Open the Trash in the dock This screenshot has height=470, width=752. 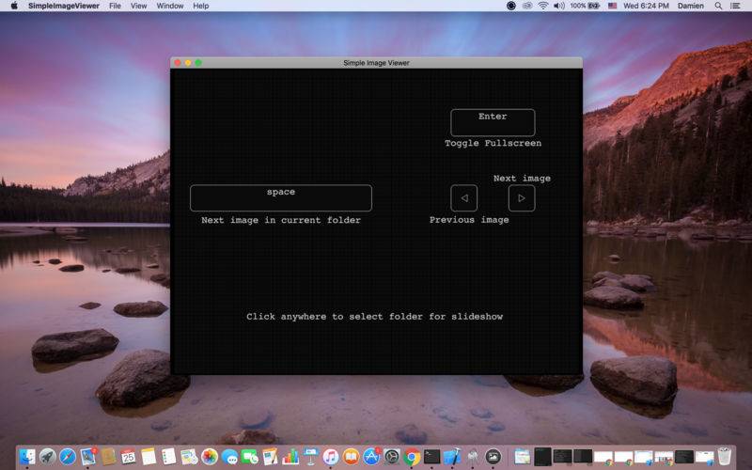click(x=724, y=457)
